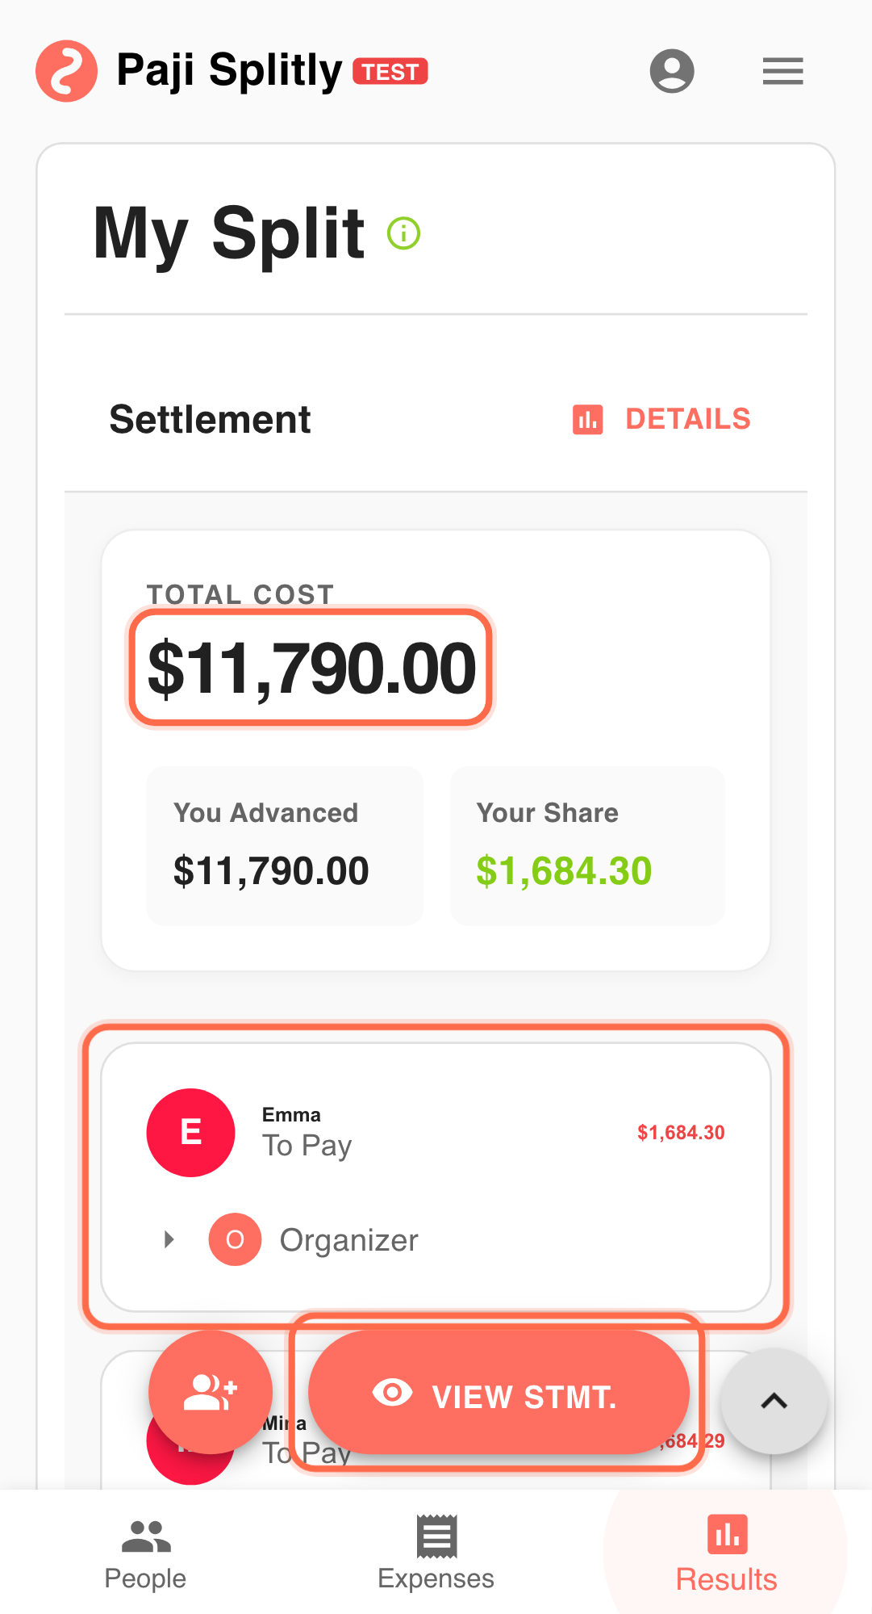Viewport: 872px width, 1614px height.
Task: Open settlement DETAILS link
Action: point(687,420)
